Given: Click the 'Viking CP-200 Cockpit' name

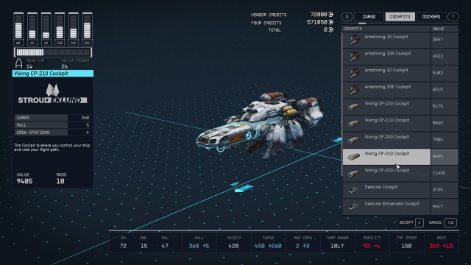Looking at the screenshot, I should tap(387, 137).
